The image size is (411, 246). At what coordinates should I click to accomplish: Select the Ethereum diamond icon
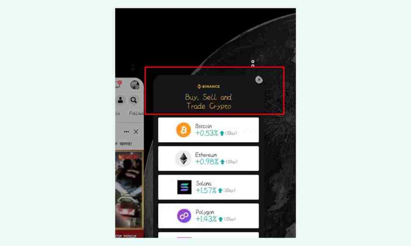[x=183, y=159]
